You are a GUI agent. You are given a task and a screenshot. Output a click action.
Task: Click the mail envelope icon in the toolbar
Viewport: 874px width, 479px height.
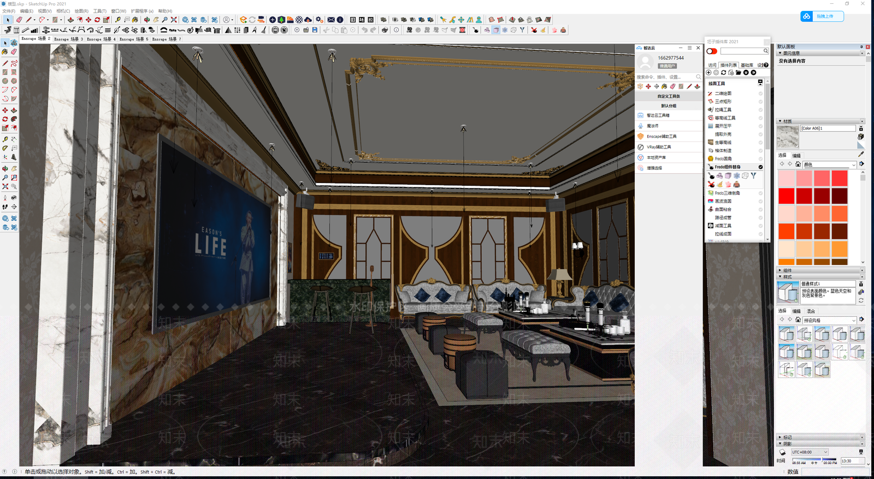pos(331,20)
